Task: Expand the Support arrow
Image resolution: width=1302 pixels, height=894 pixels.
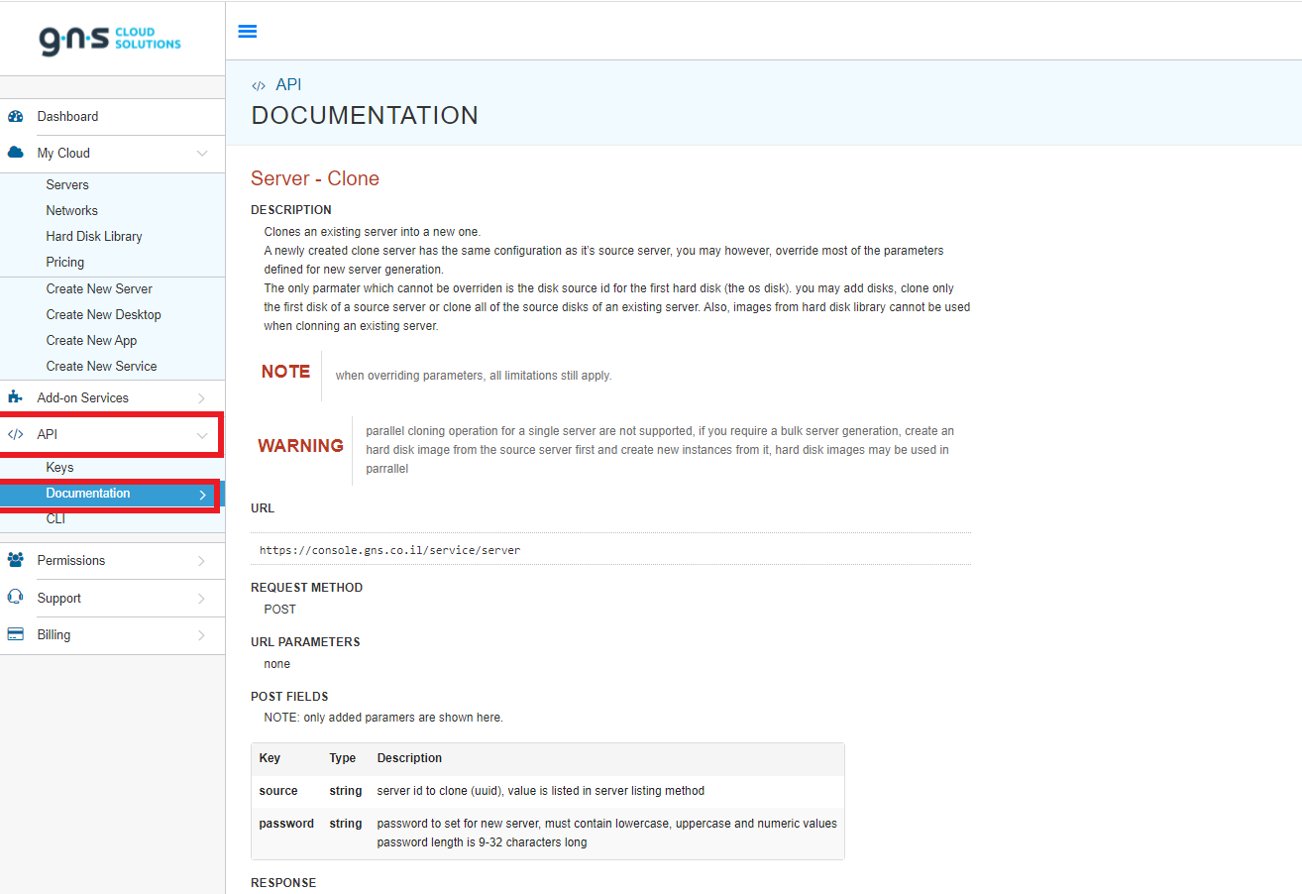Action: click(x=202, y=599)
